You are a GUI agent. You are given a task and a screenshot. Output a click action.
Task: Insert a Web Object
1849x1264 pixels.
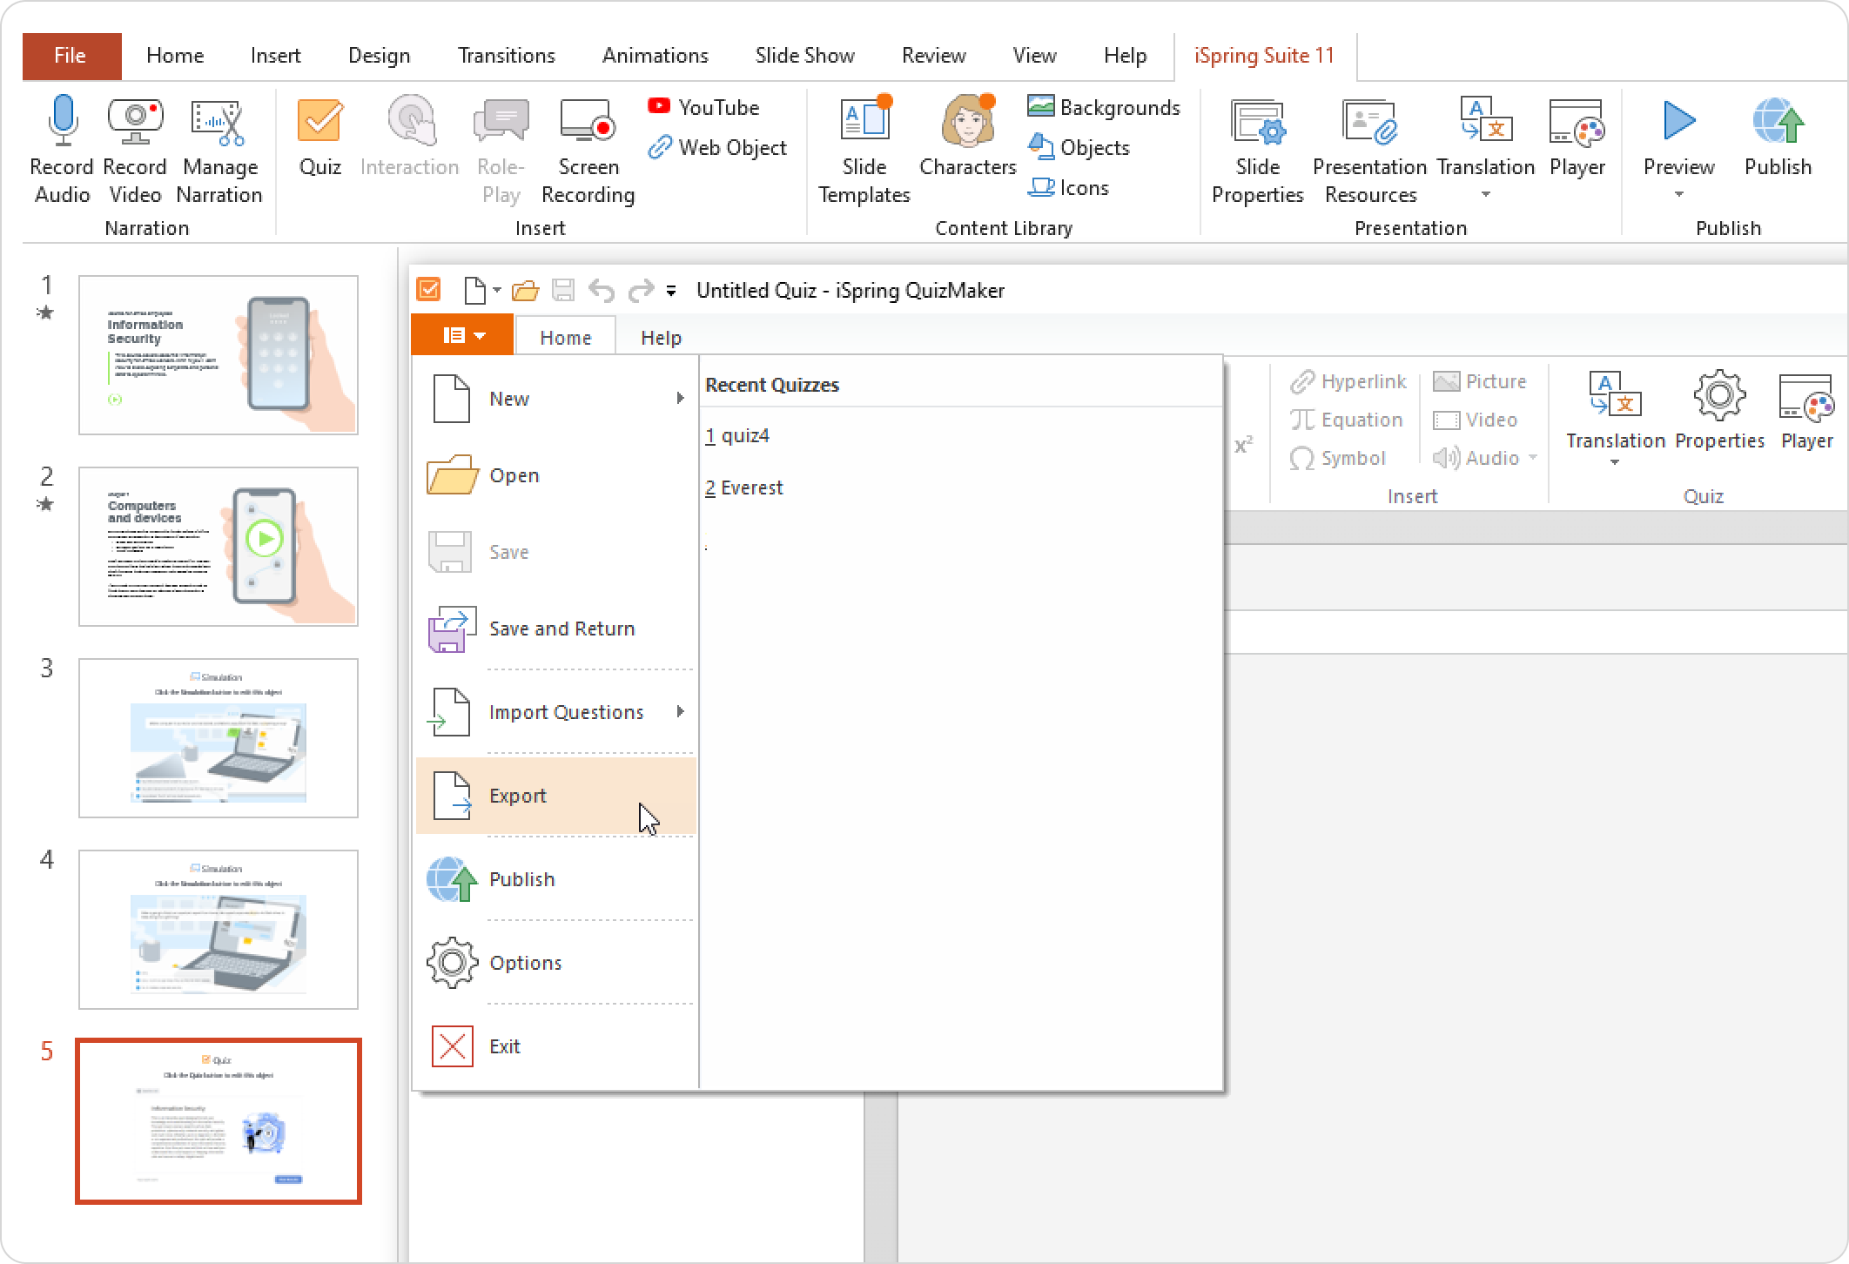[717, 147]
